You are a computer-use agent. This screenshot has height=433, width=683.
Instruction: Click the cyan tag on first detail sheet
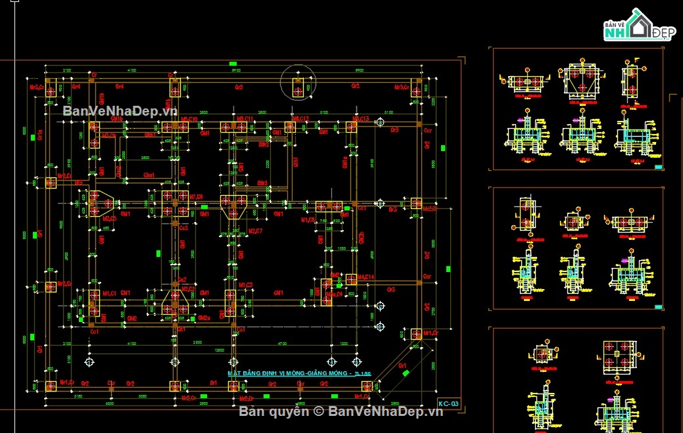pos(657,168)
